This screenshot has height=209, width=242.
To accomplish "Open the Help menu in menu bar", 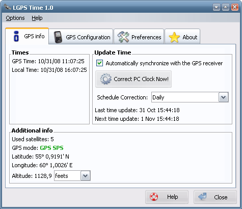I will pyautogui.click(x=37, y=18).
